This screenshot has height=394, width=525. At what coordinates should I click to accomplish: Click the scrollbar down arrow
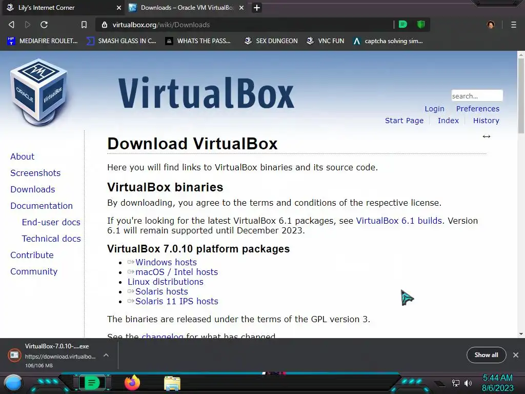click(x=521, y=334)
